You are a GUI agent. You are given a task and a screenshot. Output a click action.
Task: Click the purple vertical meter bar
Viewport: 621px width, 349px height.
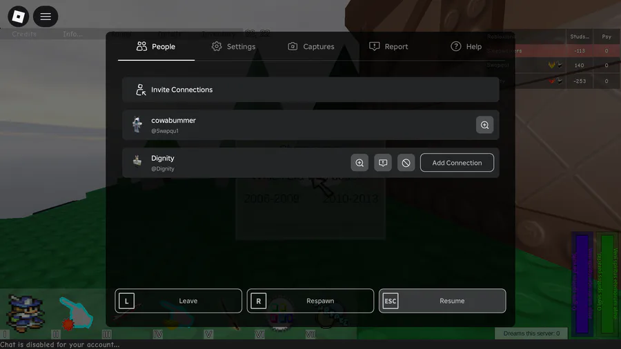pos(582,283)
